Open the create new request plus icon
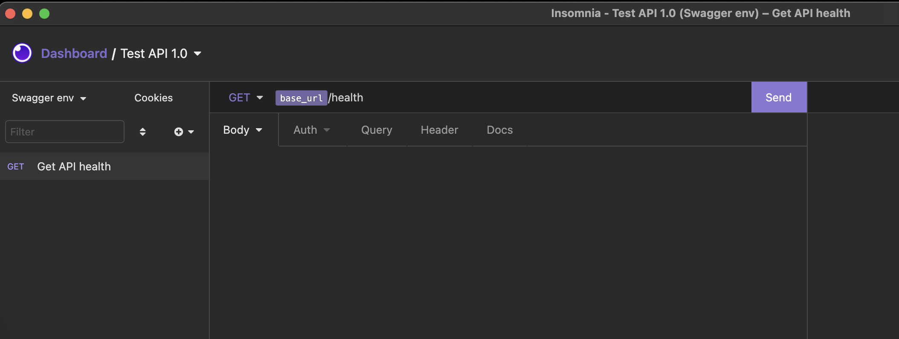This screenshot has height=339, width=899. [x=179, y=132]
